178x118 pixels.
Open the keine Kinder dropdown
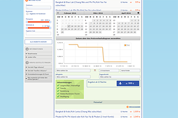click(x=130, y=71)
